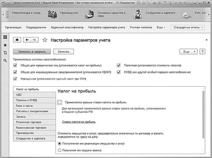Open form help question mark button

(202, 52)
